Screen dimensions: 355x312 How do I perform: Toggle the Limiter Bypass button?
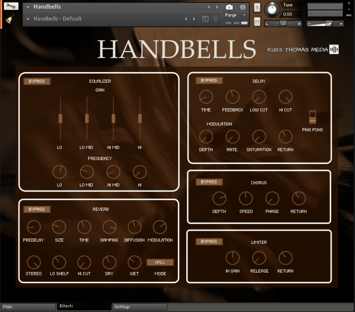tap(209, 241)
